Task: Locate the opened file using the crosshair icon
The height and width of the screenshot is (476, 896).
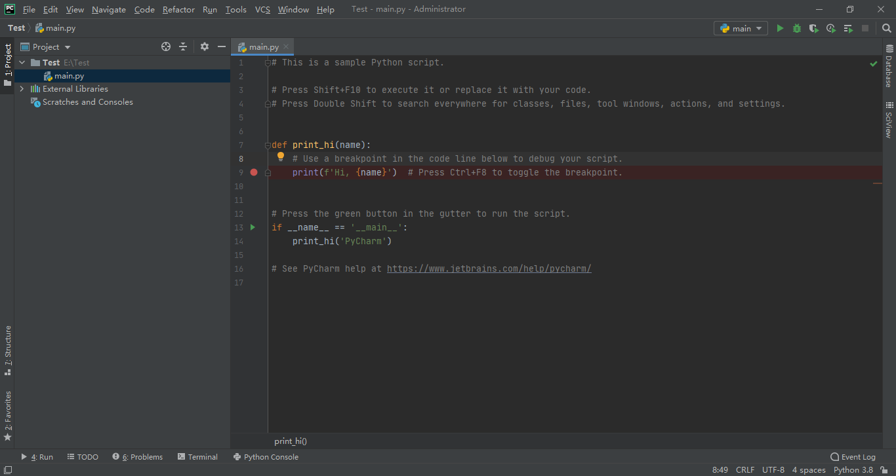Action: click(x=166, y=46)
